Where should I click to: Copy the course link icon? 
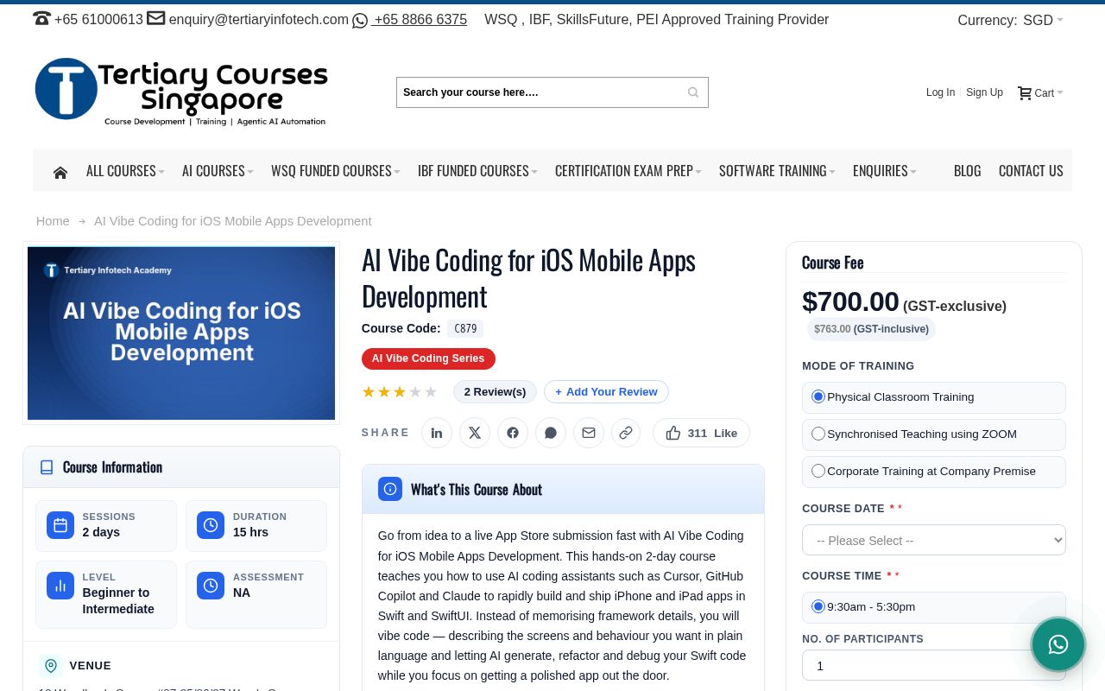click(x=626, y=433)
